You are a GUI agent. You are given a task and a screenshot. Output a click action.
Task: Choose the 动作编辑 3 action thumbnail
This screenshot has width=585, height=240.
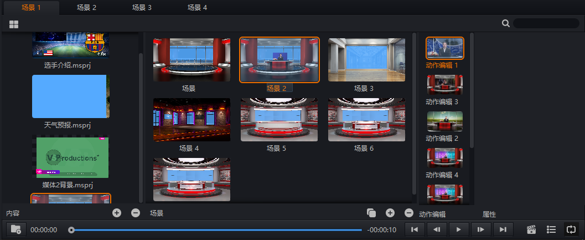click(444, 85)
